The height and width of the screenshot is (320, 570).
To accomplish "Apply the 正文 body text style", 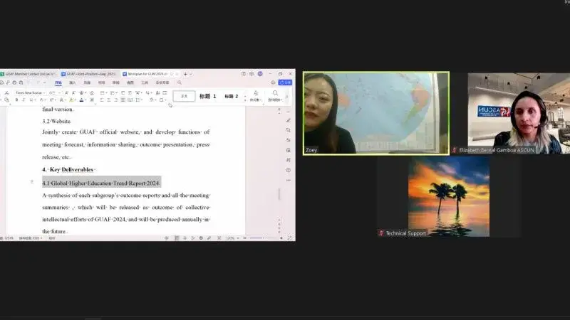I will pos(185,96).
